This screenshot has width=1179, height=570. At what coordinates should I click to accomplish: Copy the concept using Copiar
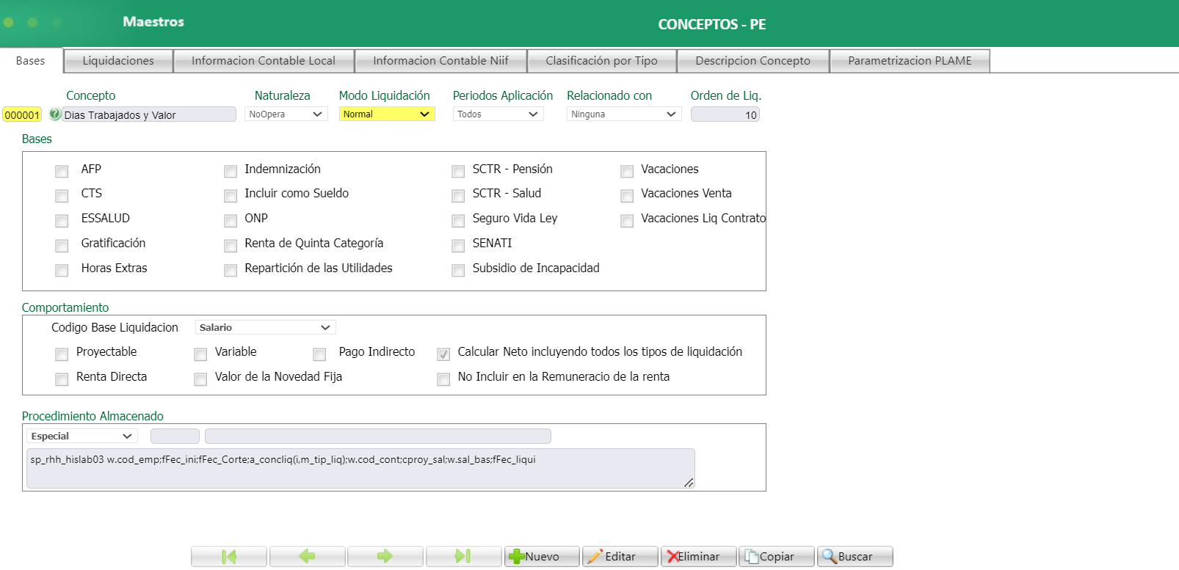pos(776,557)
